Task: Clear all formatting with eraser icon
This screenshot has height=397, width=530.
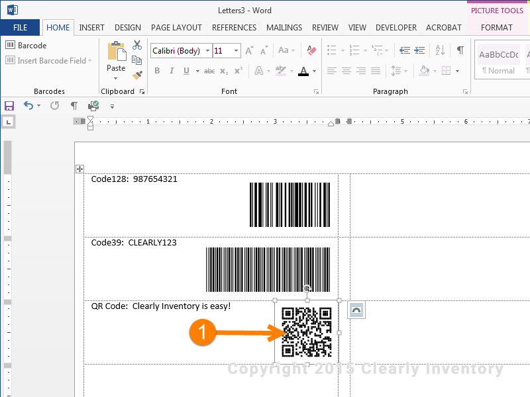Action: tap(311, 50)
